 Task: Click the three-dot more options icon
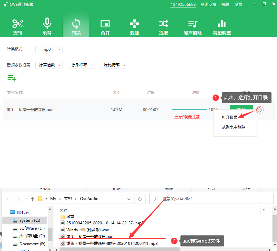(259, 110)
